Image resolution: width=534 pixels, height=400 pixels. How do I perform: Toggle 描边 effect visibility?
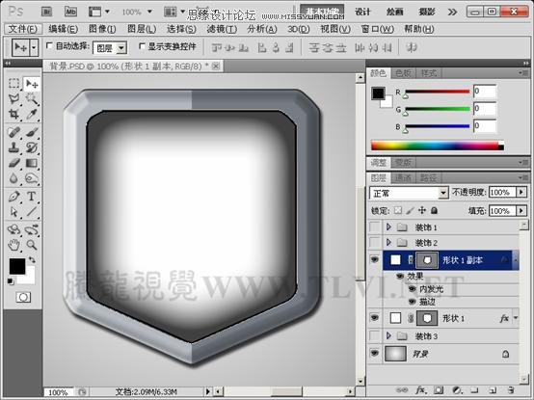pos(413,302)
